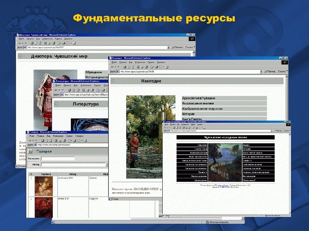The height and width of the screenshot is (231, 309).
Task: Click Back arrow in Наследие window toolbar
Action: point(112,67)
